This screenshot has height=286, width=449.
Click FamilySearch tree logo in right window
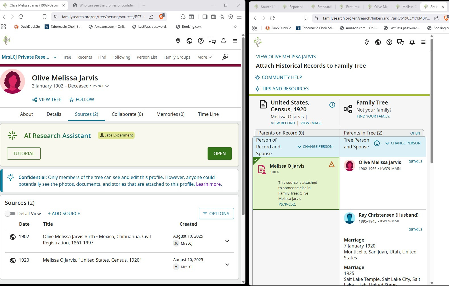pos(258,42)
